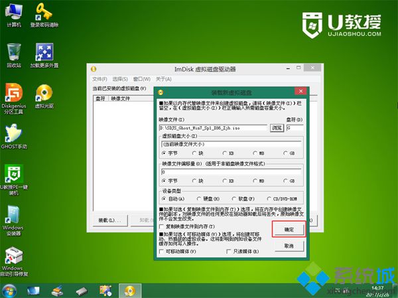Screen dimensions: 398x298
Task: Click the ImDisk window title icon
Action: tap(94, 69)
